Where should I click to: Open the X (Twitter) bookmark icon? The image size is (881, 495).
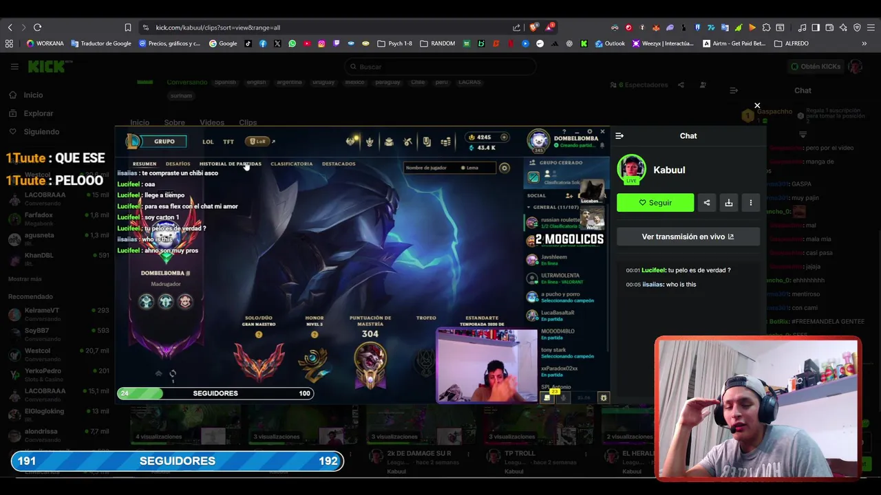pyautogui.click(x=277, y=43)
